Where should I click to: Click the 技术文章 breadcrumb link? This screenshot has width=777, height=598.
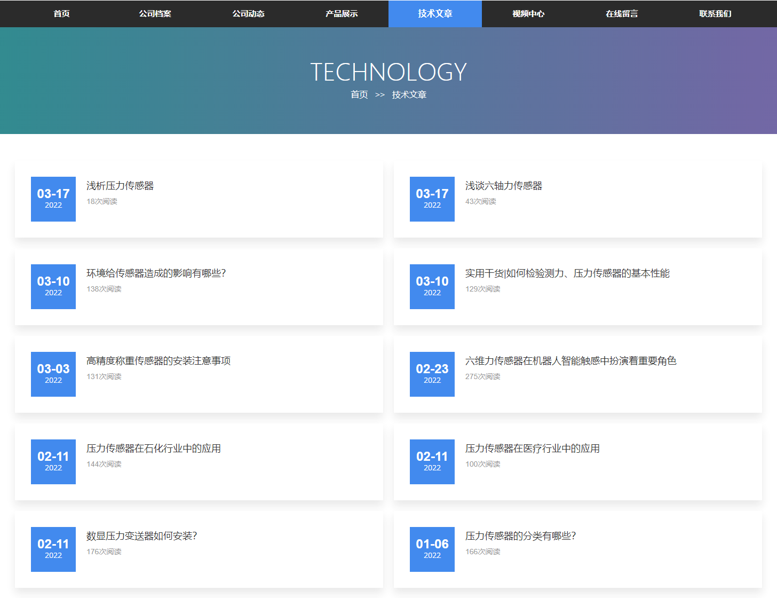[x=409, y=95]
